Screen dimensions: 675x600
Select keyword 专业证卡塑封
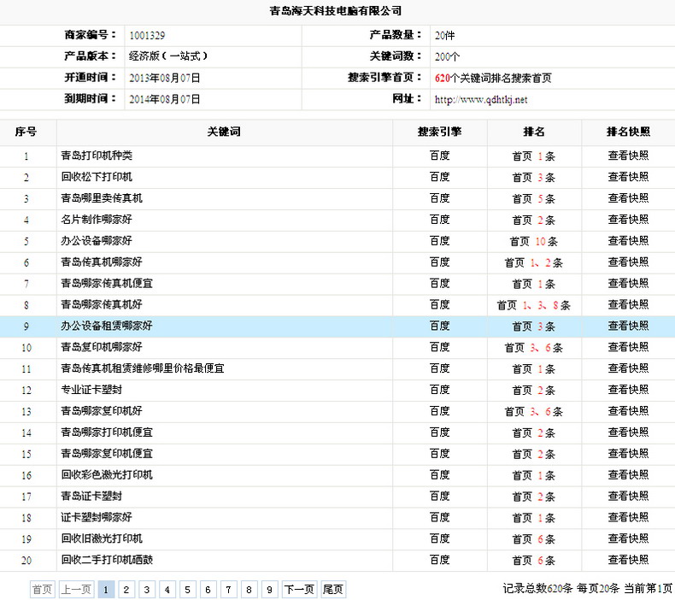pyautogui.click(x=91, y=390)
